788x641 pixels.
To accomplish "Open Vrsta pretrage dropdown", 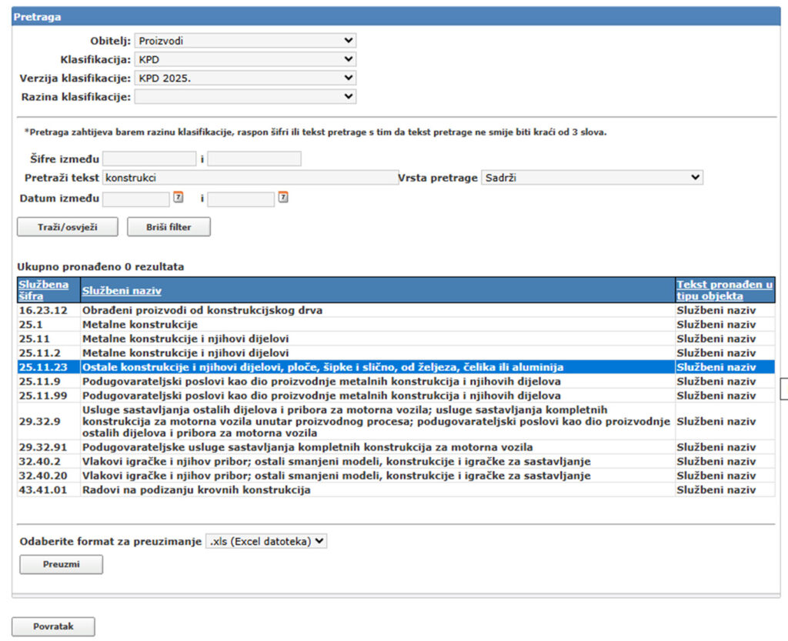I will coord(591,178).
